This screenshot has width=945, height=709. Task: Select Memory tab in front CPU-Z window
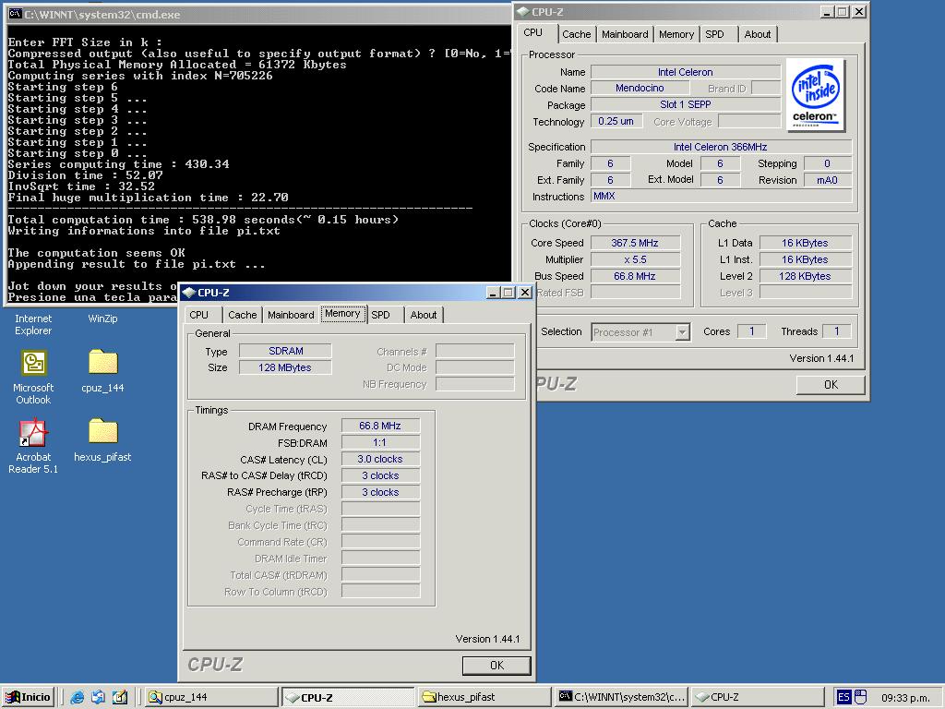coord(343,314)
